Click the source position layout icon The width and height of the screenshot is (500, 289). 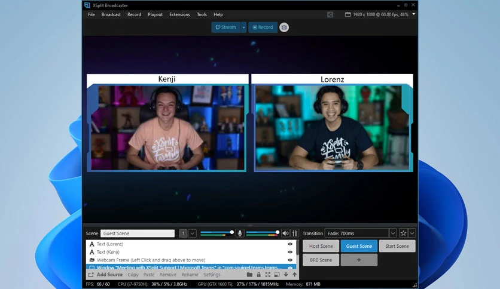[x=276, y=274]
